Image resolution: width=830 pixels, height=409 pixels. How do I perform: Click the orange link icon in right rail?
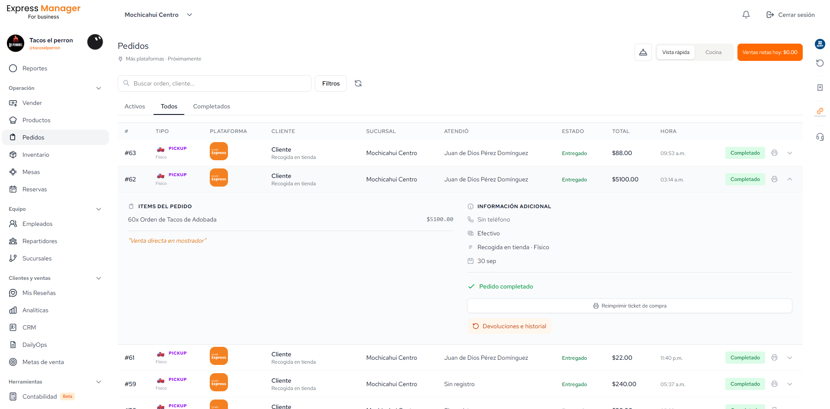point(820,111)
